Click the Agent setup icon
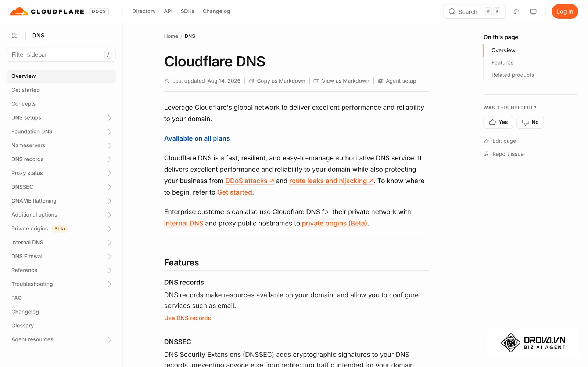This screenshot has width=588, height=367. coord(381,81)
